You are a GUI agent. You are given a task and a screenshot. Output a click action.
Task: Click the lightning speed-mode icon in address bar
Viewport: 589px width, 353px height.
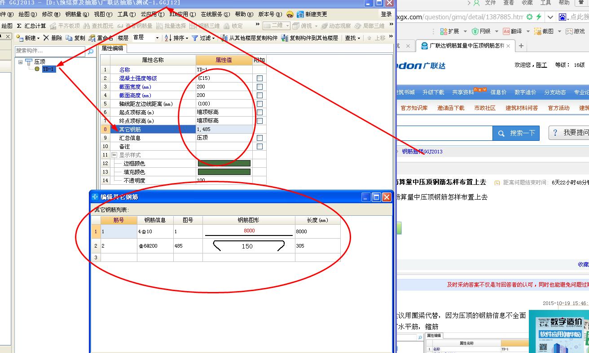coord(539,17)
